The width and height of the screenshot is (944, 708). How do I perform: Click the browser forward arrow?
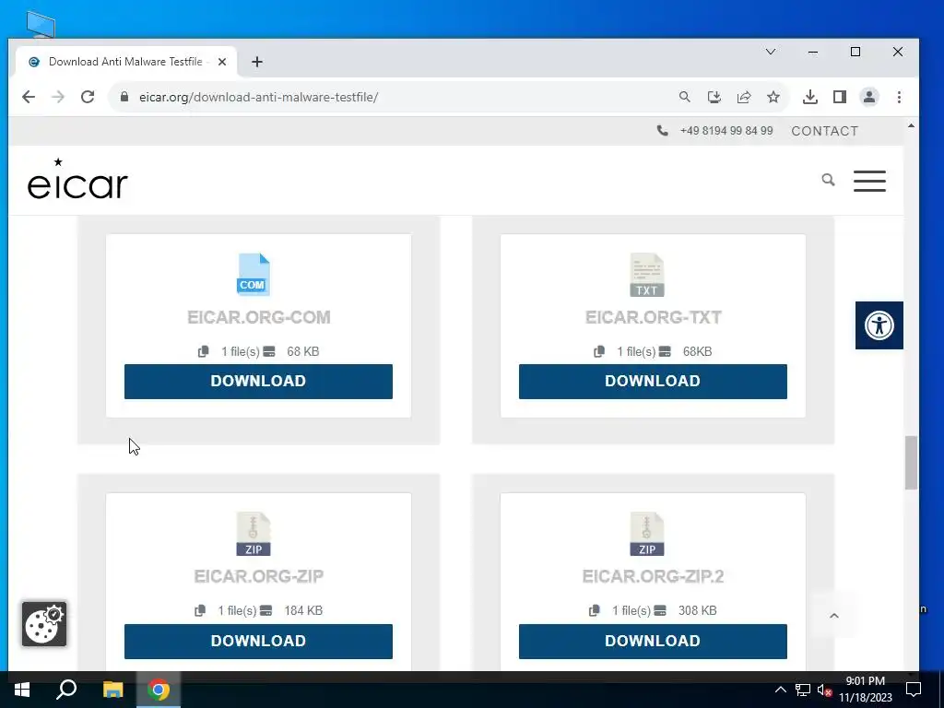(58, 97)
